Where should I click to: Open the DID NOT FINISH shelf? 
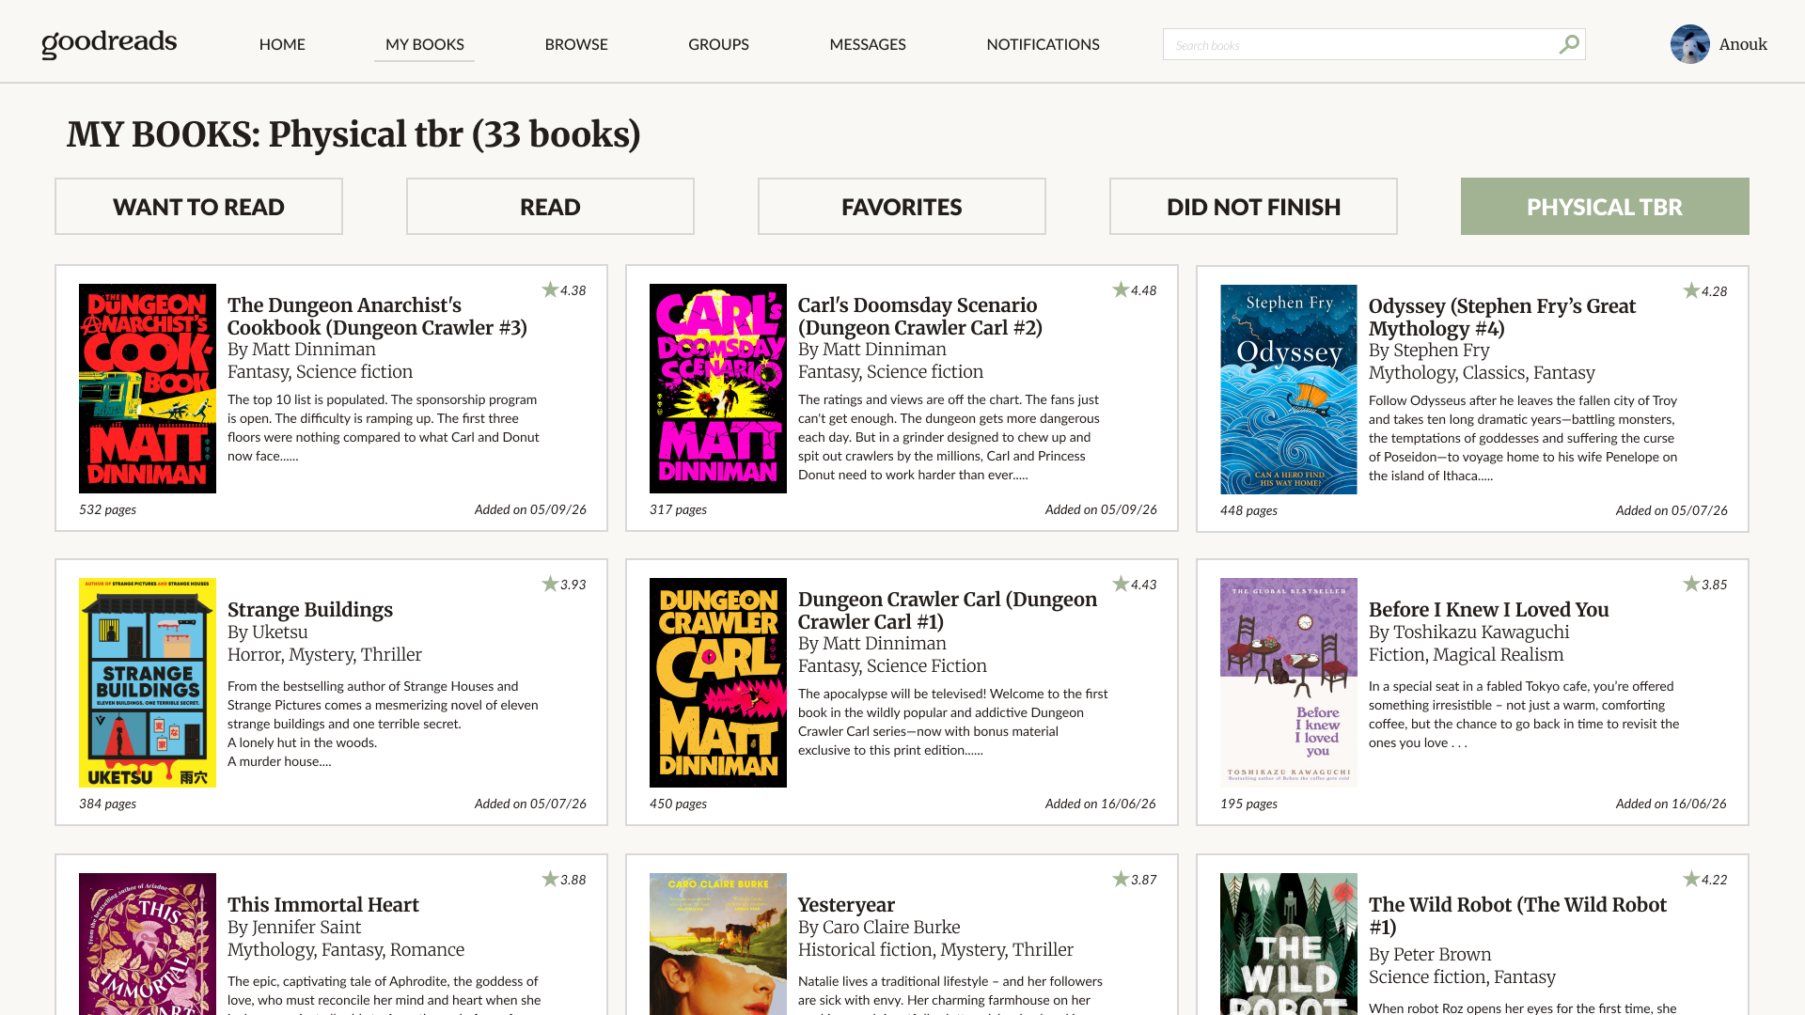pos(1253,207)
